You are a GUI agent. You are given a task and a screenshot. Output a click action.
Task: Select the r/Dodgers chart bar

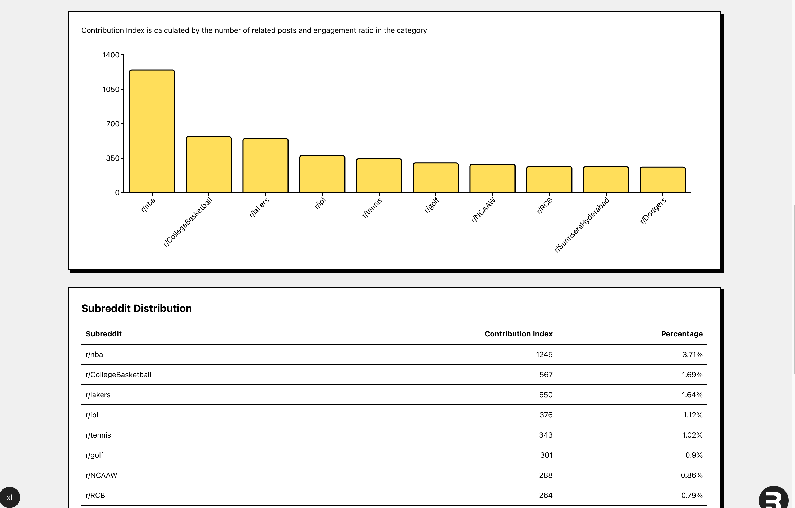[x=663, y=180]
